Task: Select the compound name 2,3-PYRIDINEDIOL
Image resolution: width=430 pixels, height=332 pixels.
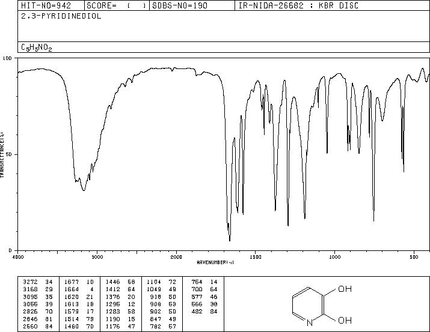Action: 61,16
